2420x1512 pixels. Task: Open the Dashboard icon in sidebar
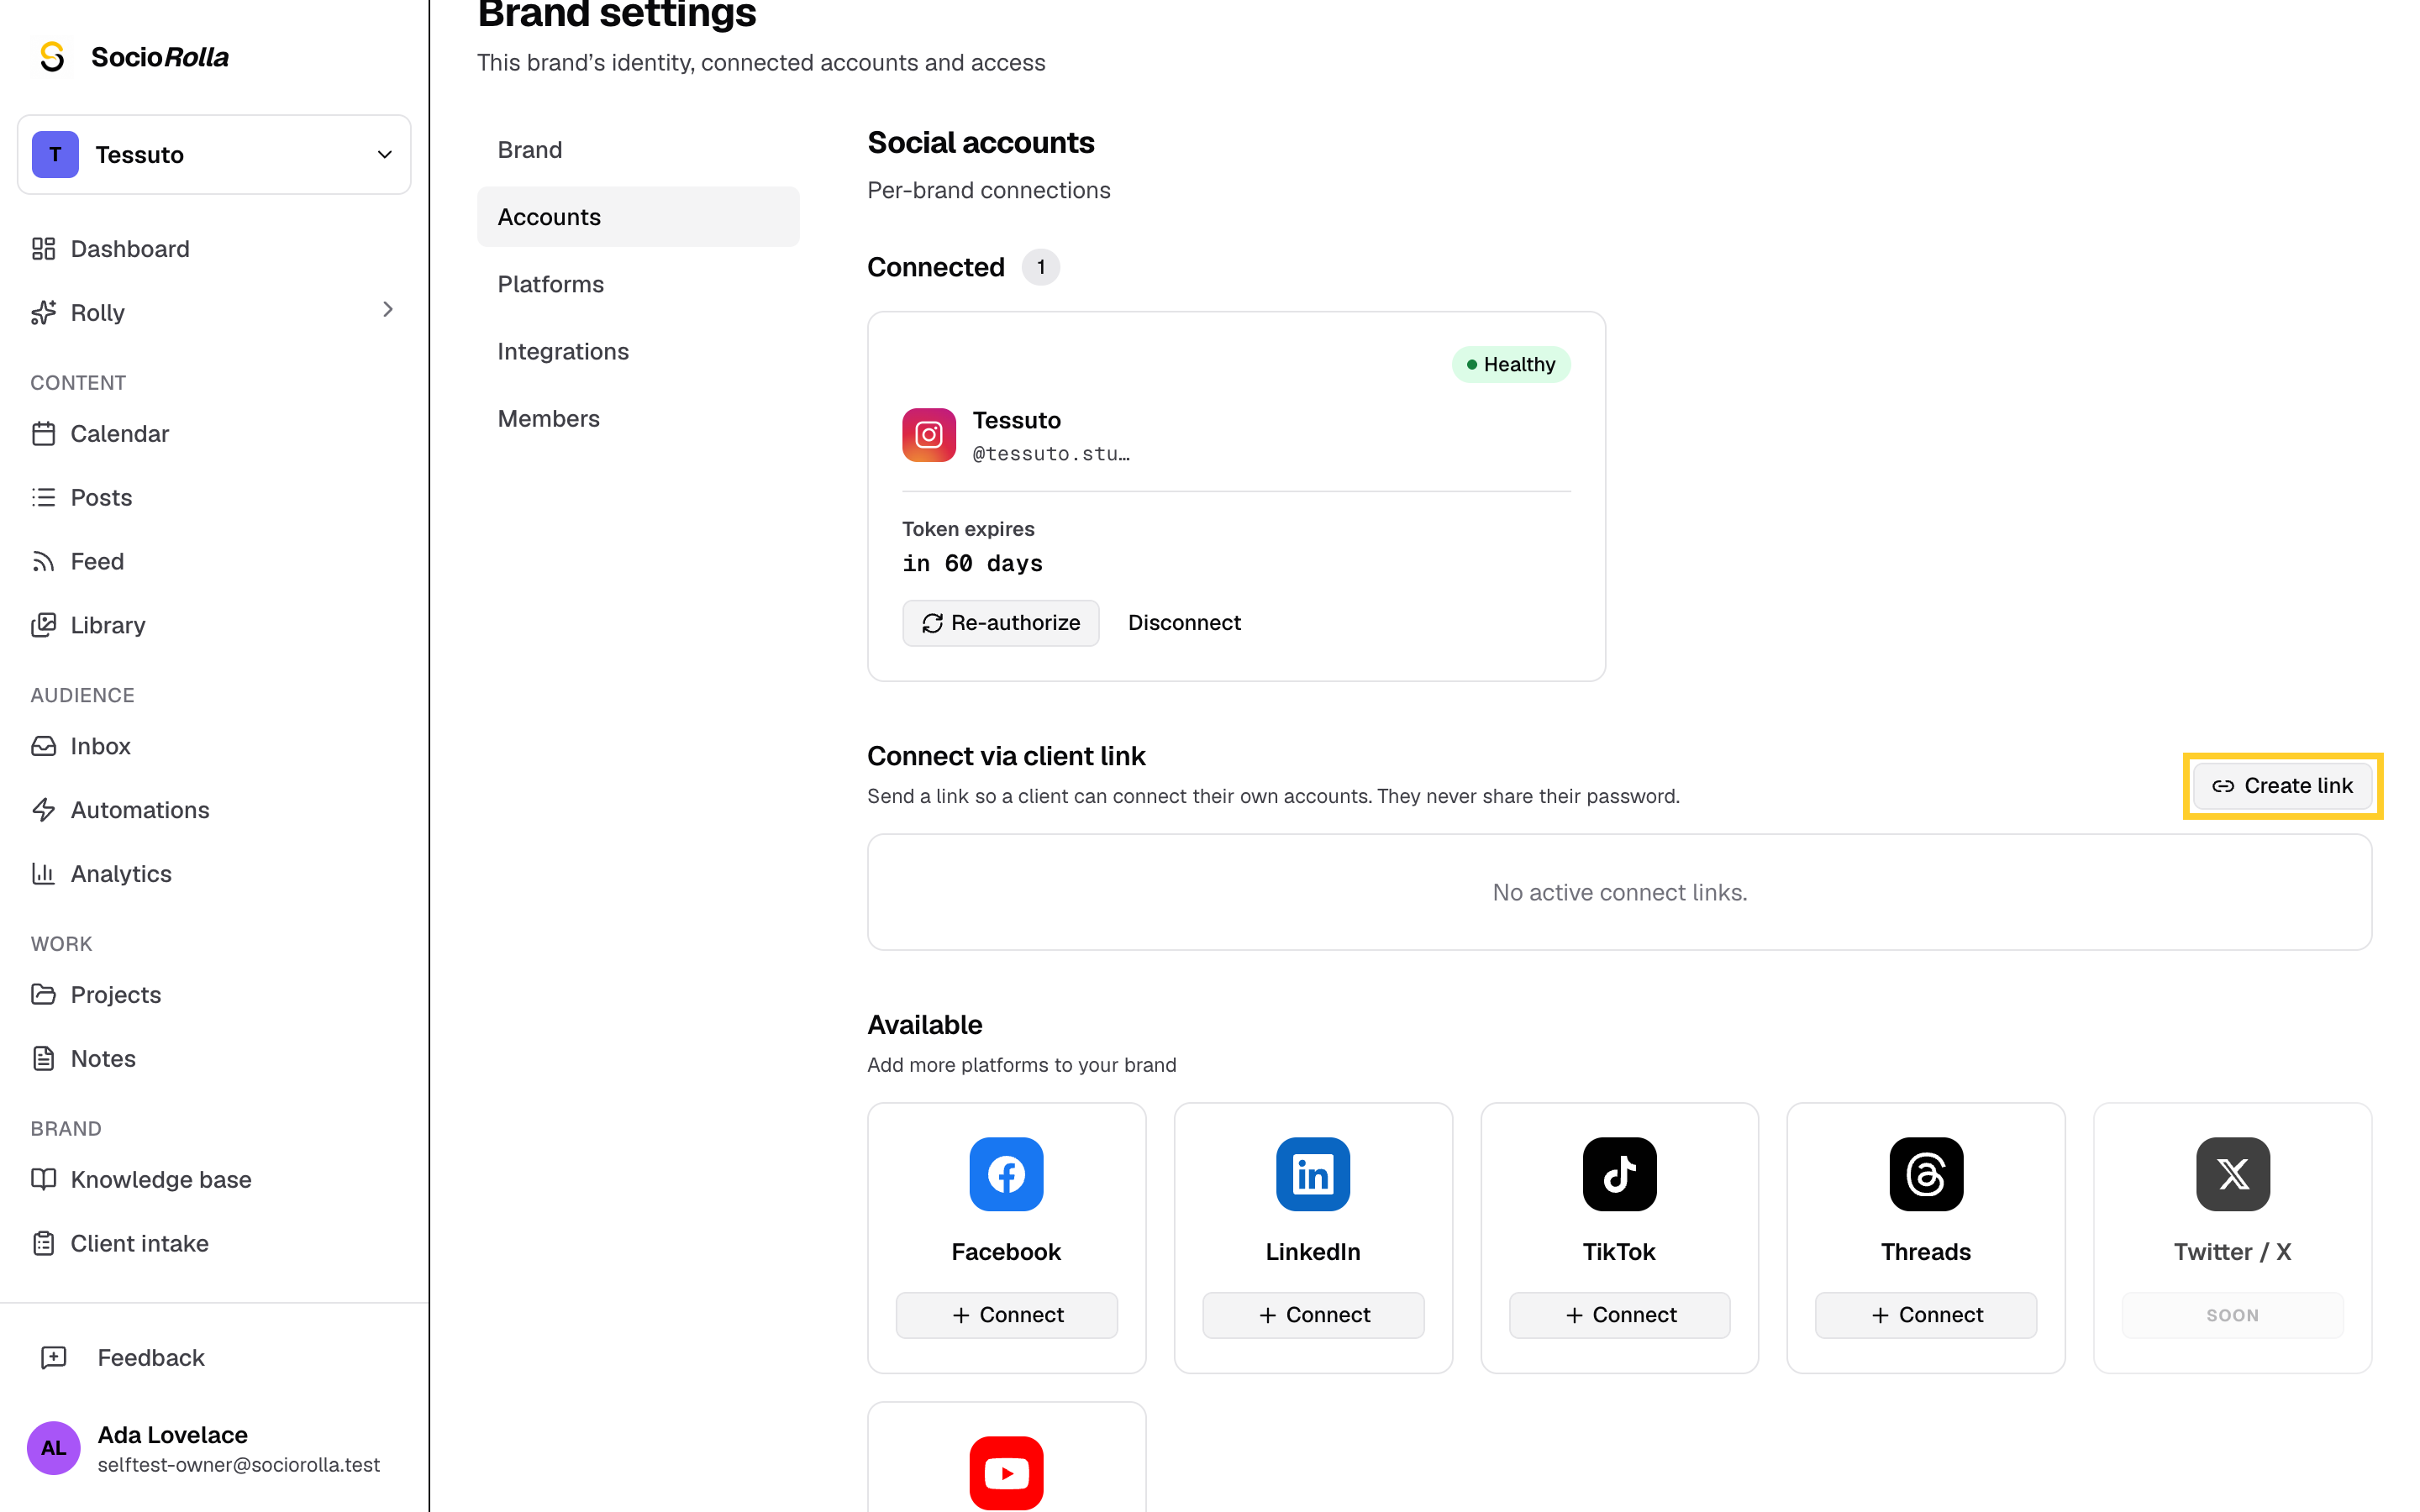click(43, 248)
